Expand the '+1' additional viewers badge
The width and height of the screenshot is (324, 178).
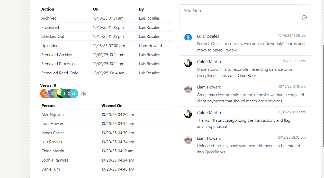click(74, 94)
